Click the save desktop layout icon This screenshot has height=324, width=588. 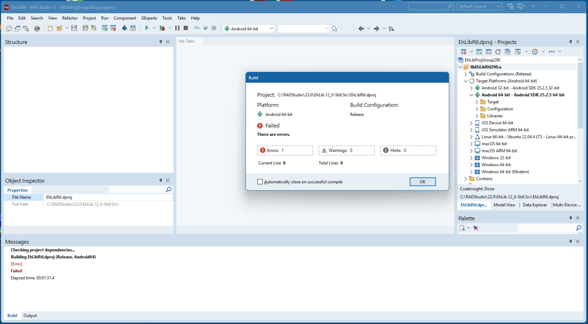511,6
